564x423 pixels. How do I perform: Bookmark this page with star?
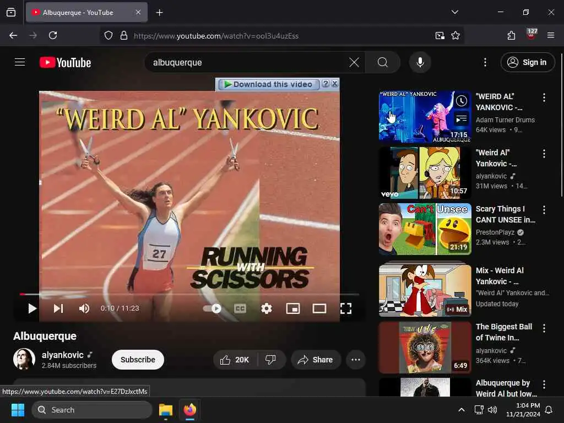pyautogui.click(x=455, y=35)
